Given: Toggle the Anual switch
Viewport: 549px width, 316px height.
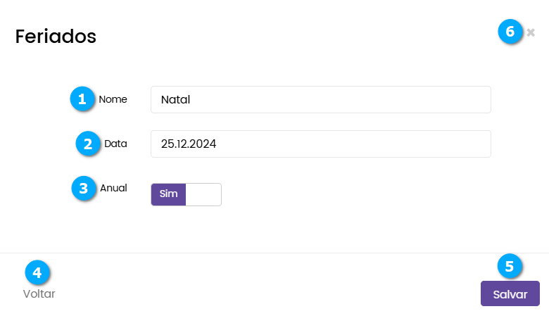Looking at the screenshot, I should 186,194.
